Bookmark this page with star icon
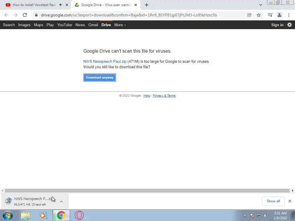Screen dimensions: 295x221 click(259, 15)
